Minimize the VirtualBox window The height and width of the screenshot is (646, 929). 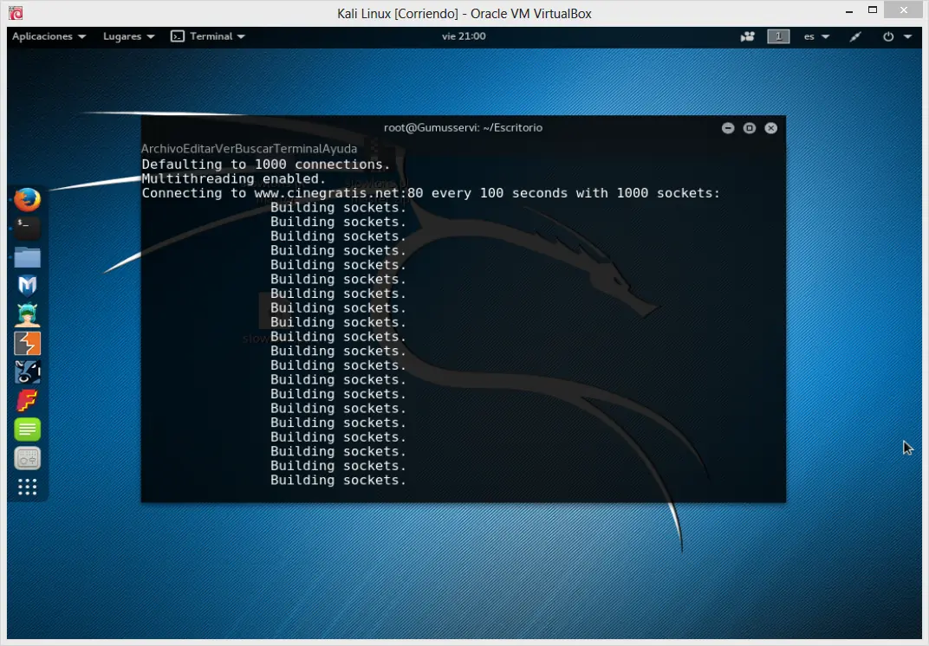[849, 10]
